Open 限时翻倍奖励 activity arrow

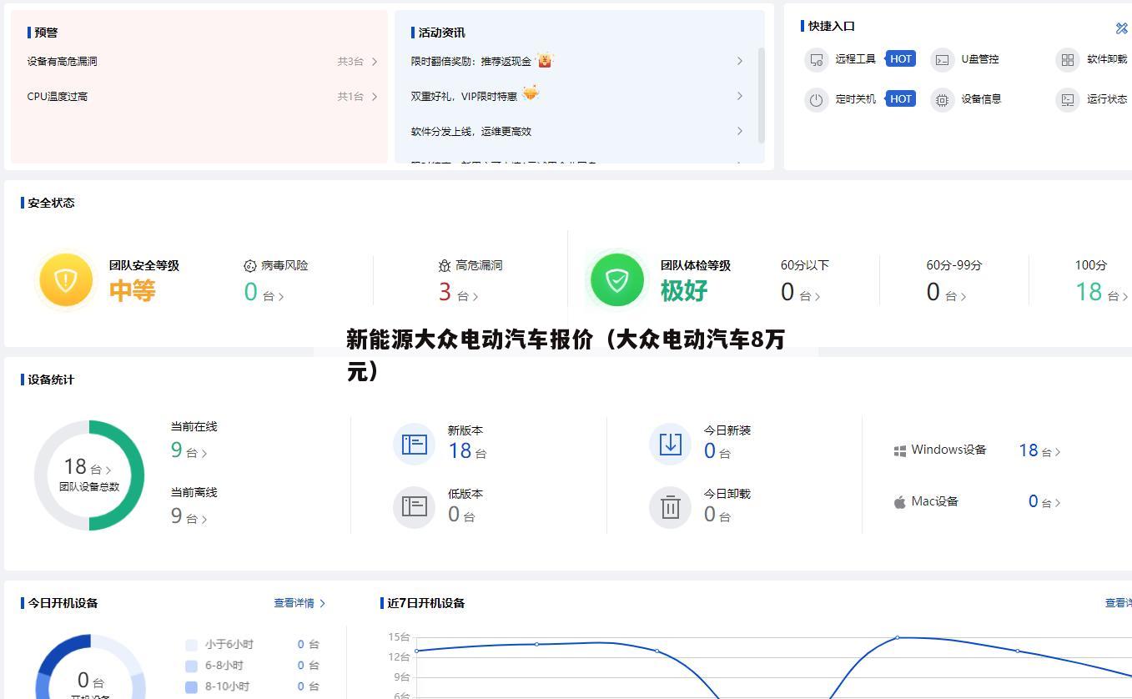click(x=740, y=61)
